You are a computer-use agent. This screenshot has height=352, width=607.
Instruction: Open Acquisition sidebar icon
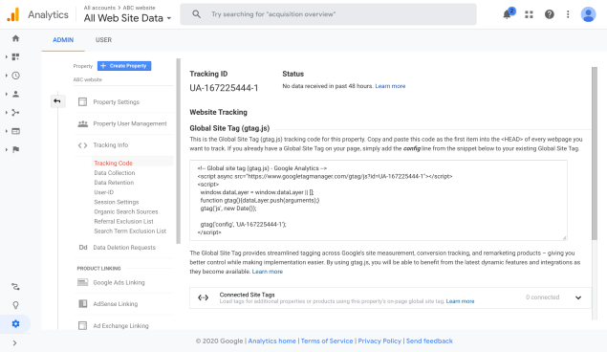tap(15, 113)
